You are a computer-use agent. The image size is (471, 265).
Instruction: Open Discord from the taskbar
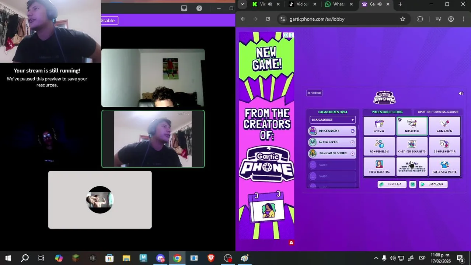(160, 258)
